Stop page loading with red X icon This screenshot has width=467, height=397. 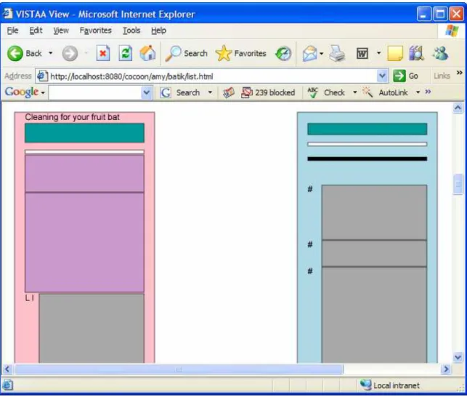click(102, 53)
